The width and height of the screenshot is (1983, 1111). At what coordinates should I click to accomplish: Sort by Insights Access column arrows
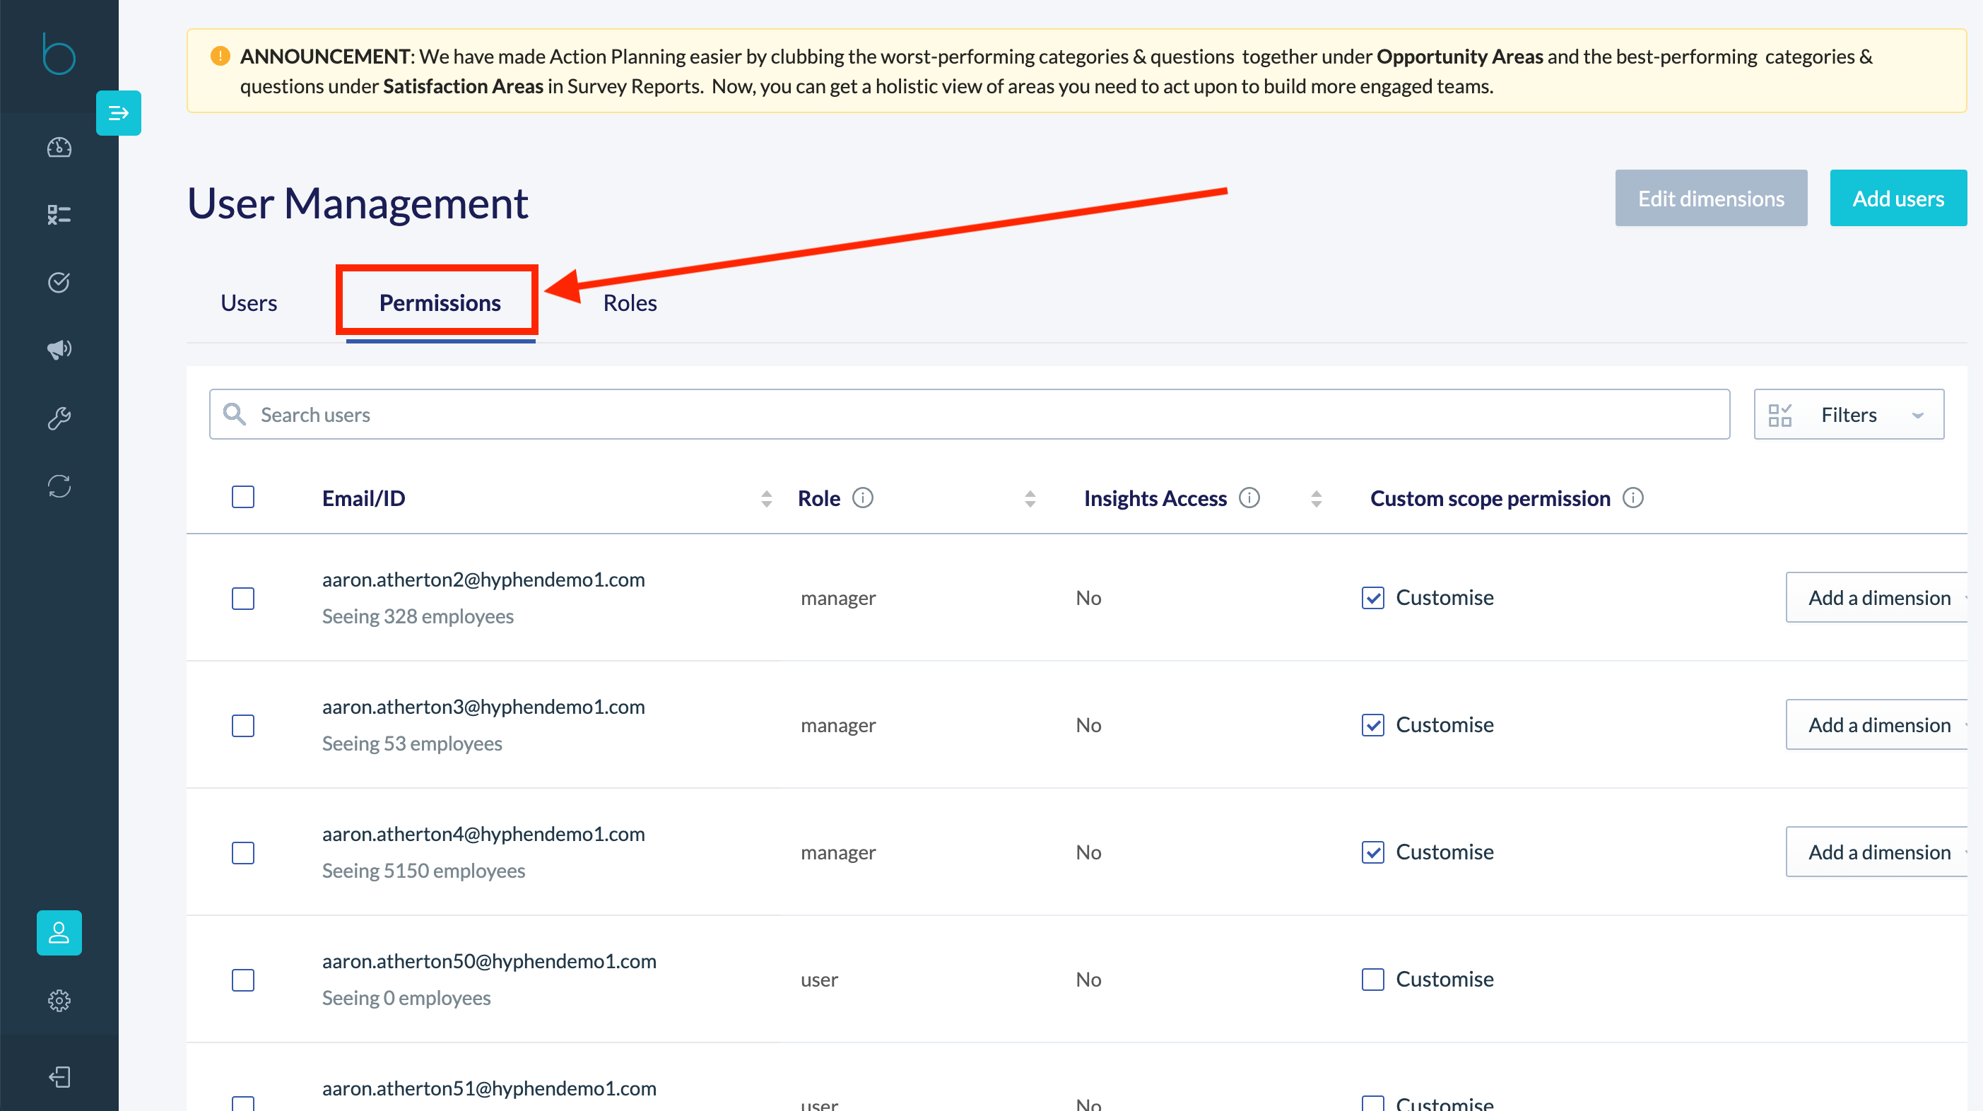1317,499
